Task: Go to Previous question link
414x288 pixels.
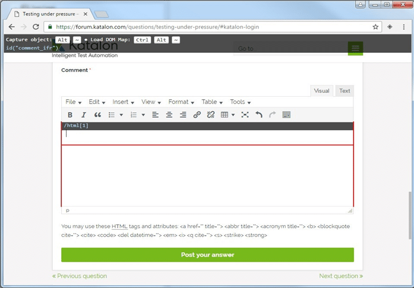Action: (80, 276)
